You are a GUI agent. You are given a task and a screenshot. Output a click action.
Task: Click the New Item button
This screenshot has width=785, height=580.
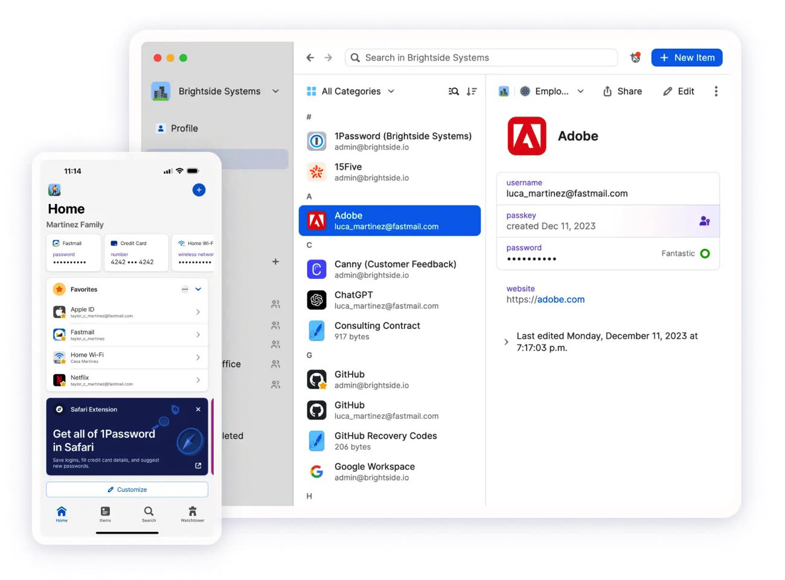687,57
